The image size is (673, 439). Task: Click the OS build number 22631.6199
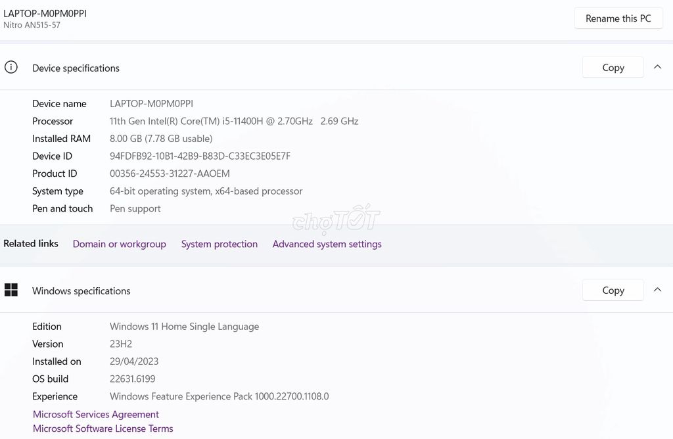pos(132,379)
